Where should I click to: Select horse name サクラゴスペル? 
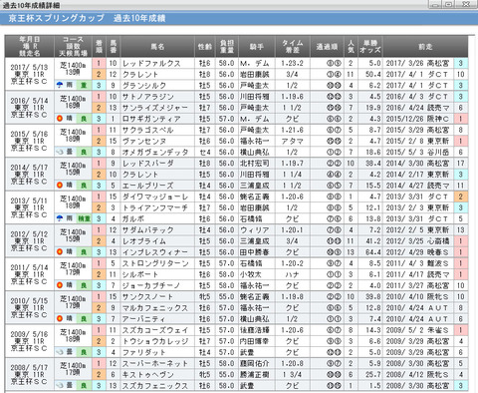click(147, 130)
